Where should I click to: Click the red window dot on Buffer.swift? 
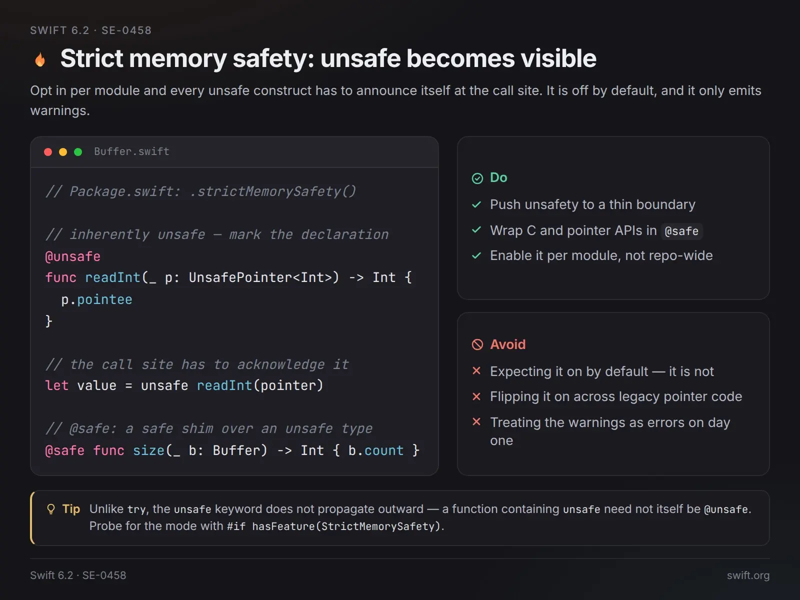[x=48, y=152]
